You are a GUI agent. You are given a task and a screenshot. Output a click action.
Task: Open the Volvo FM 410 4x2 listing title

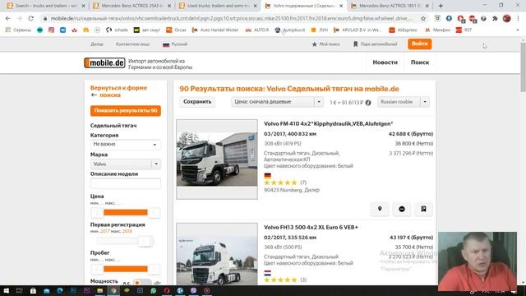pyautogui.click(x=329, y=124)
